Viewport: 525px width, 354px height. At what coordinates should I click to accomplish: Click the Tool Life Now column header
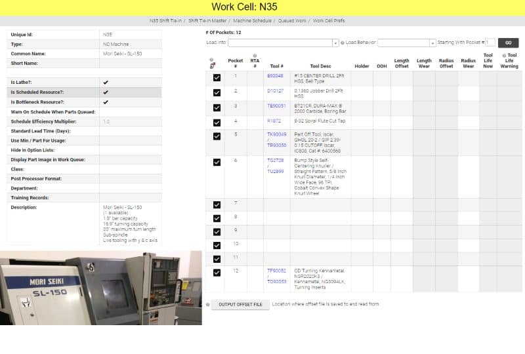(x=488, y=60)
